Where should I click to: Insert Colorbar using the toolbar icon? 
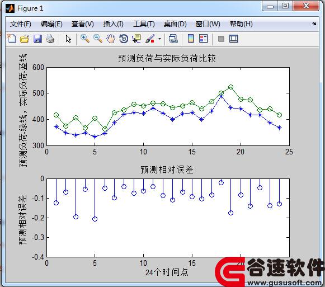[191, 39]
